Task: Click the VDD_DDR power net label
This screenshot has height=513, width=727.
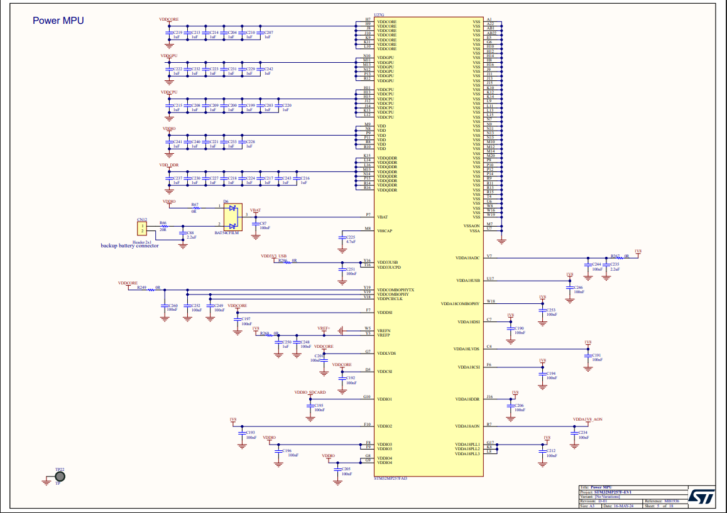Action: click(169, 165)
